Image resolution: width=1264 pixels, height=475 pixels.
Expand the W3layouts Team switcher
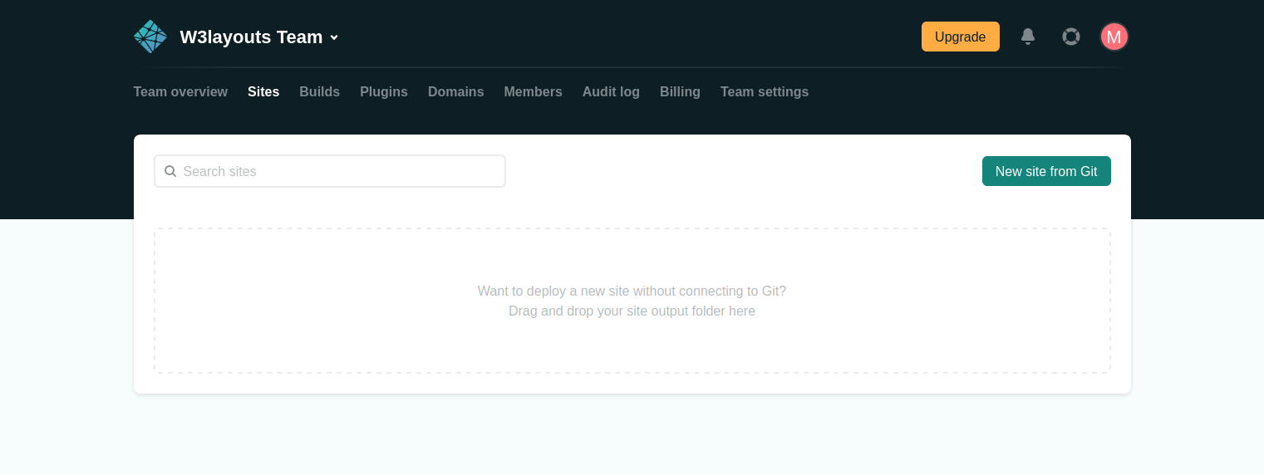pyautogui.click(x=259, y=37)
